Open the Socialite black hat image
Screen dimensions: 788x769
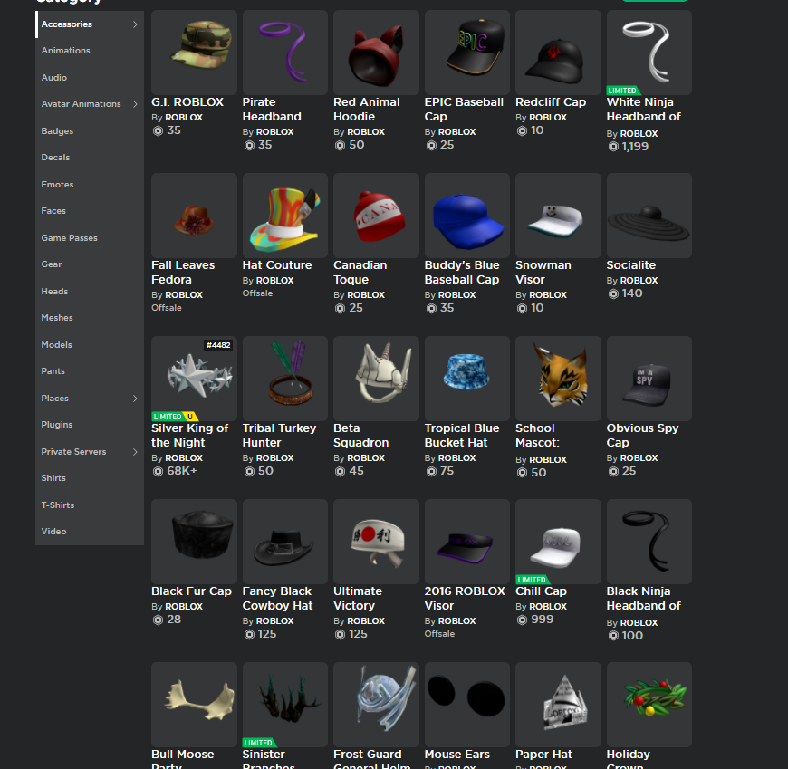tap(649, 216)
